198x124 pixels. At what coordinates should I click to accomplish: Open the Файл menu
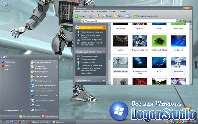[x=77, y=11]
